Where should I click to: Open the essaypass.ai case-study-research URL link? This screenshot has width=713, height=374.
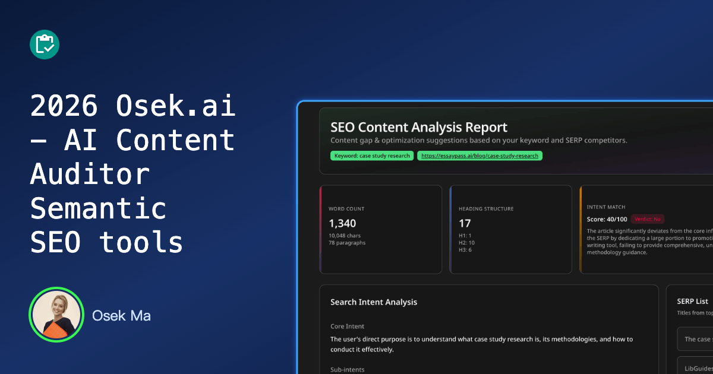point(479,156)
